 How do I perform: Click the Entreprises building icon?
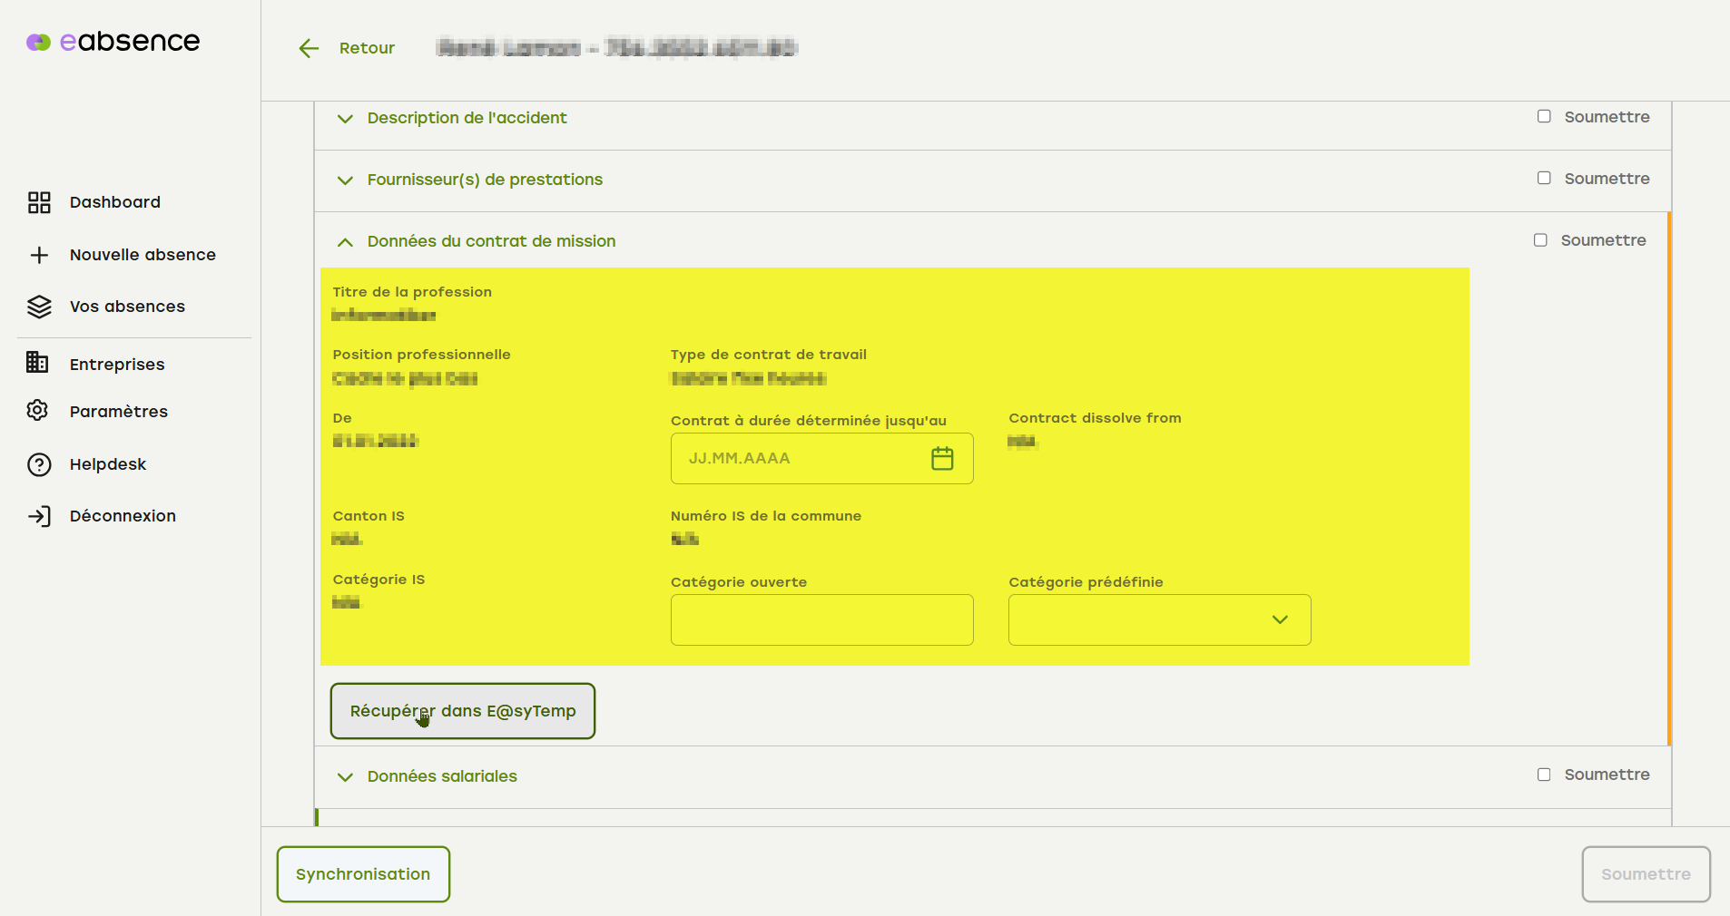(x=37, y=363)
